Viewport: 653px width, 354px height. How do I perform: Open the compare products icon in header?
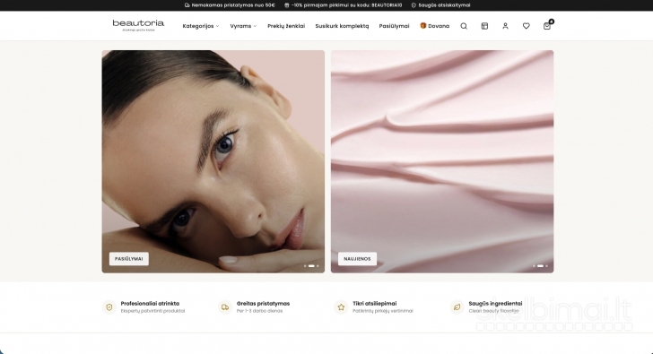(484, 26)
